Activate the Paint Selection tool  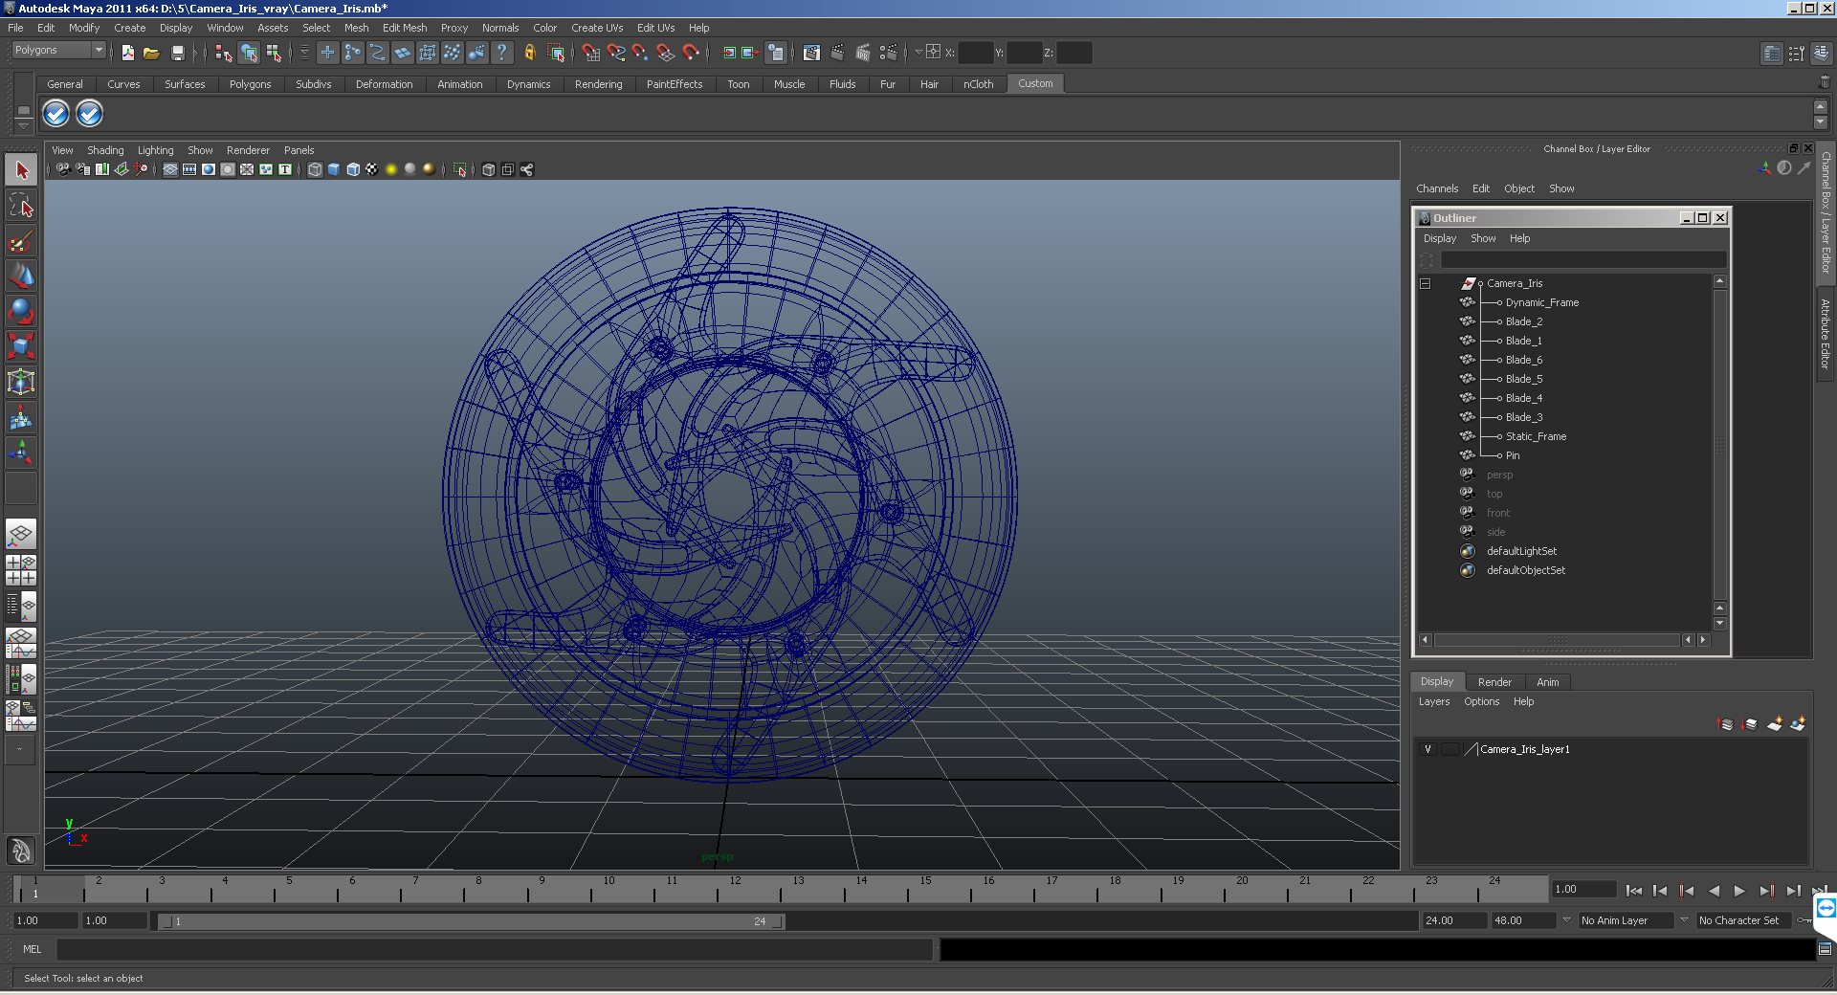click(21, 240)
